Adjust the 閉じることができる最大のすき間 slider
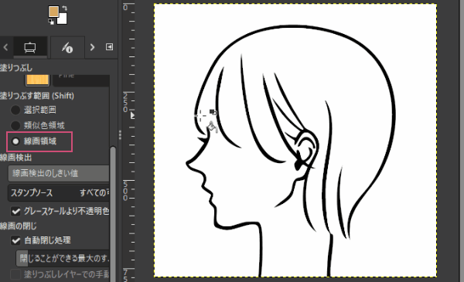The height and width of the screenshot is (282, 464). click(x=63, y=259)
